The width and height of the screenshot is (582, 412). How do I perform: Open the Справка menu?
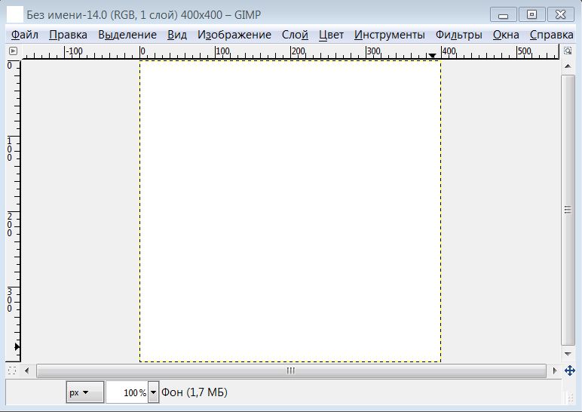coord(551,35)
